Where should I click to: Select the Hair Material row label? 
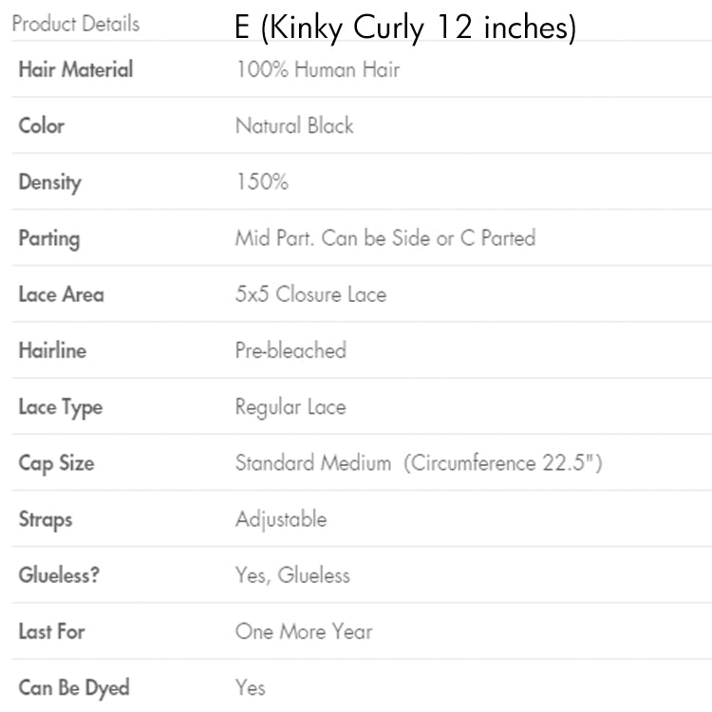(75, 69)
